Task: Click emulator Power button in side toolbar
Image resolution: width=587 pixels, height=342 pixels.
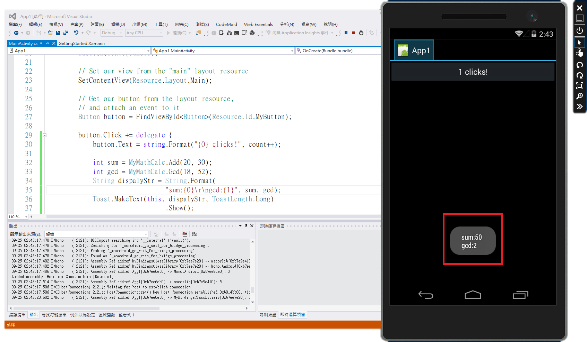Action: coord(579,30)
